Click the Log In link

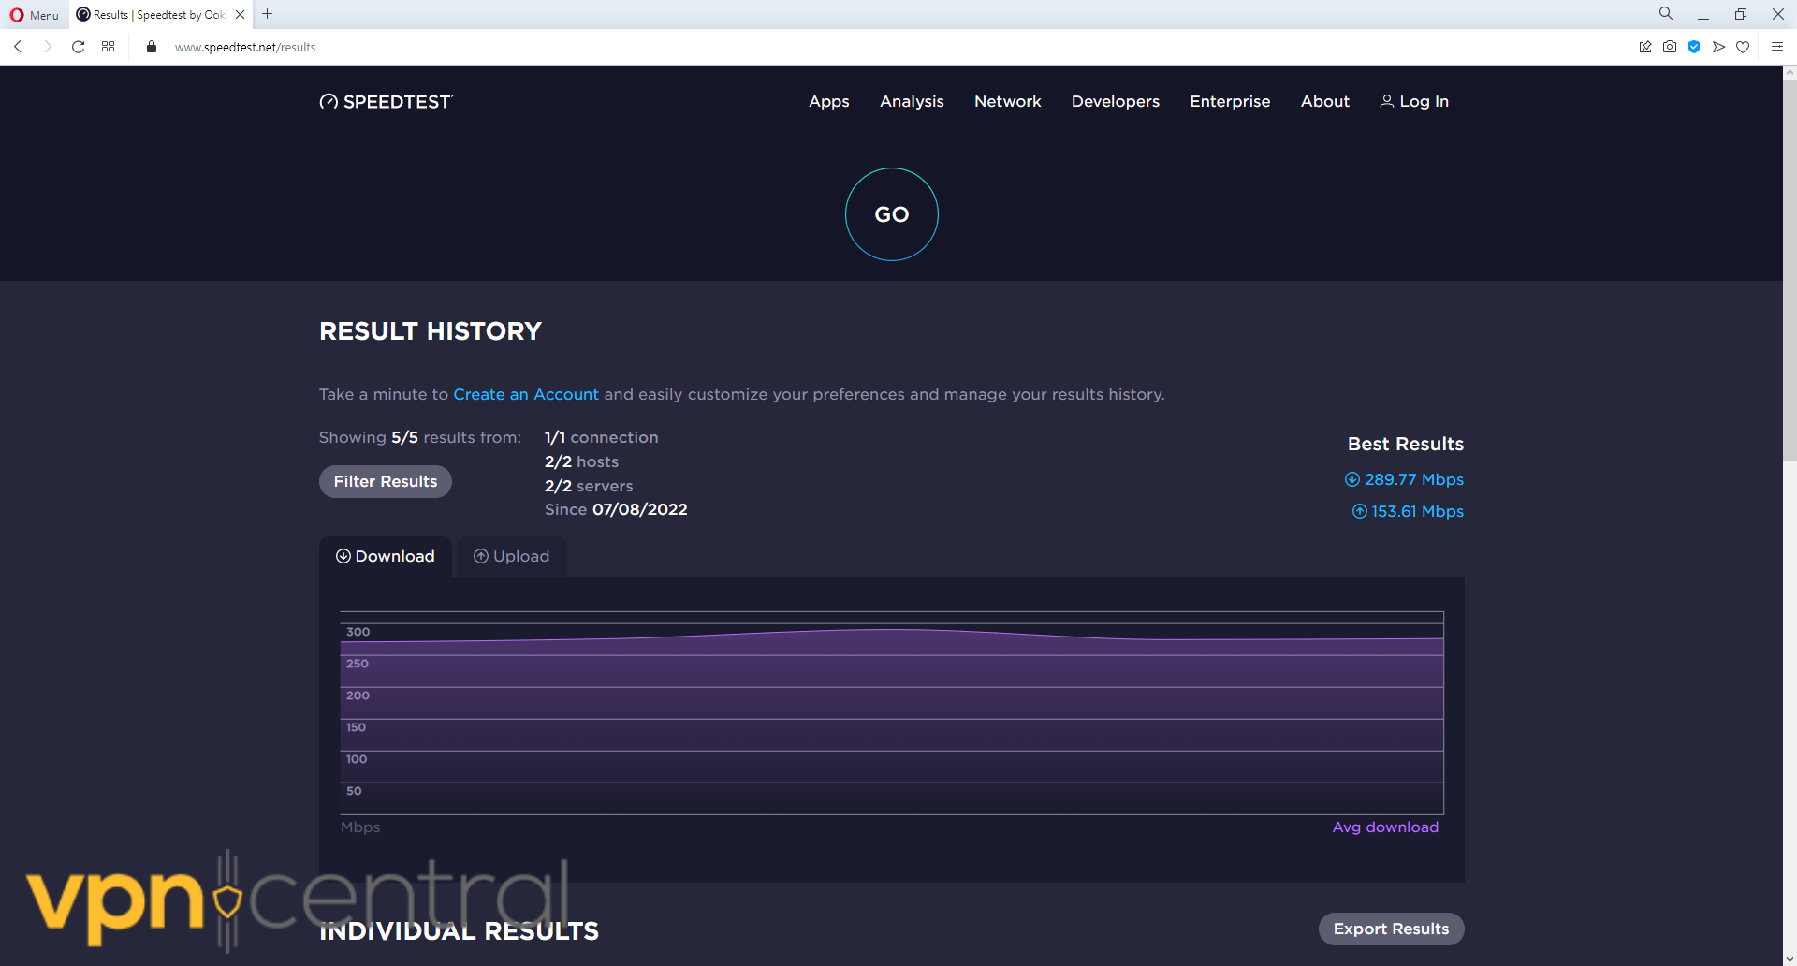tap(1414, 101)
